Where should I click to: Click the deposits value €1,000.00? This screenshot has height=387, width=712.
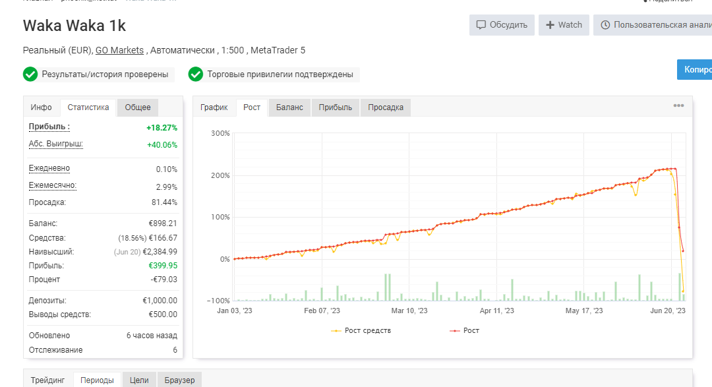click(x=160, y=301)
